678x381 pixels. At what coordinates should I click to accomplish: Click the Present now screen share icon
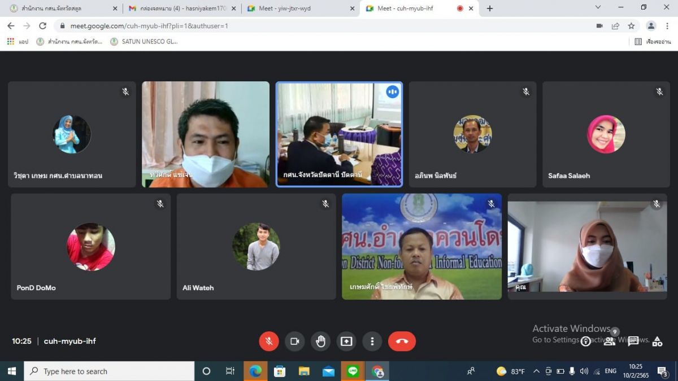[346, 341]
